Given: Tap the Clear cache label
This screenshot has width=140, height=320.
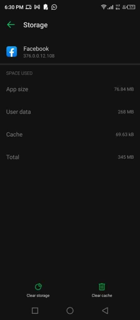Looking at the screenshot, I should 102,296.
